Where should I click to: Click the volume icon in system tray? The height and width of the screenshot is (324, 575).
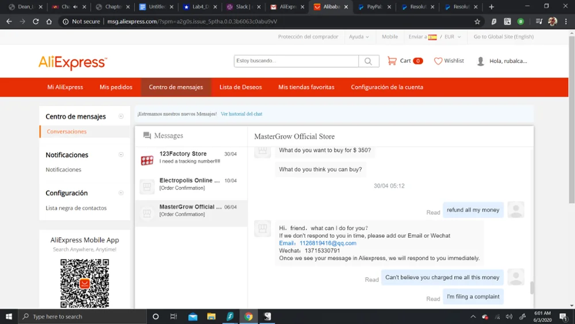tap(509, 317)
